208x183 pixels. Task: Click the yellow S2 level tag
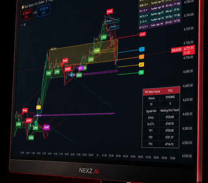click(141, 65)
